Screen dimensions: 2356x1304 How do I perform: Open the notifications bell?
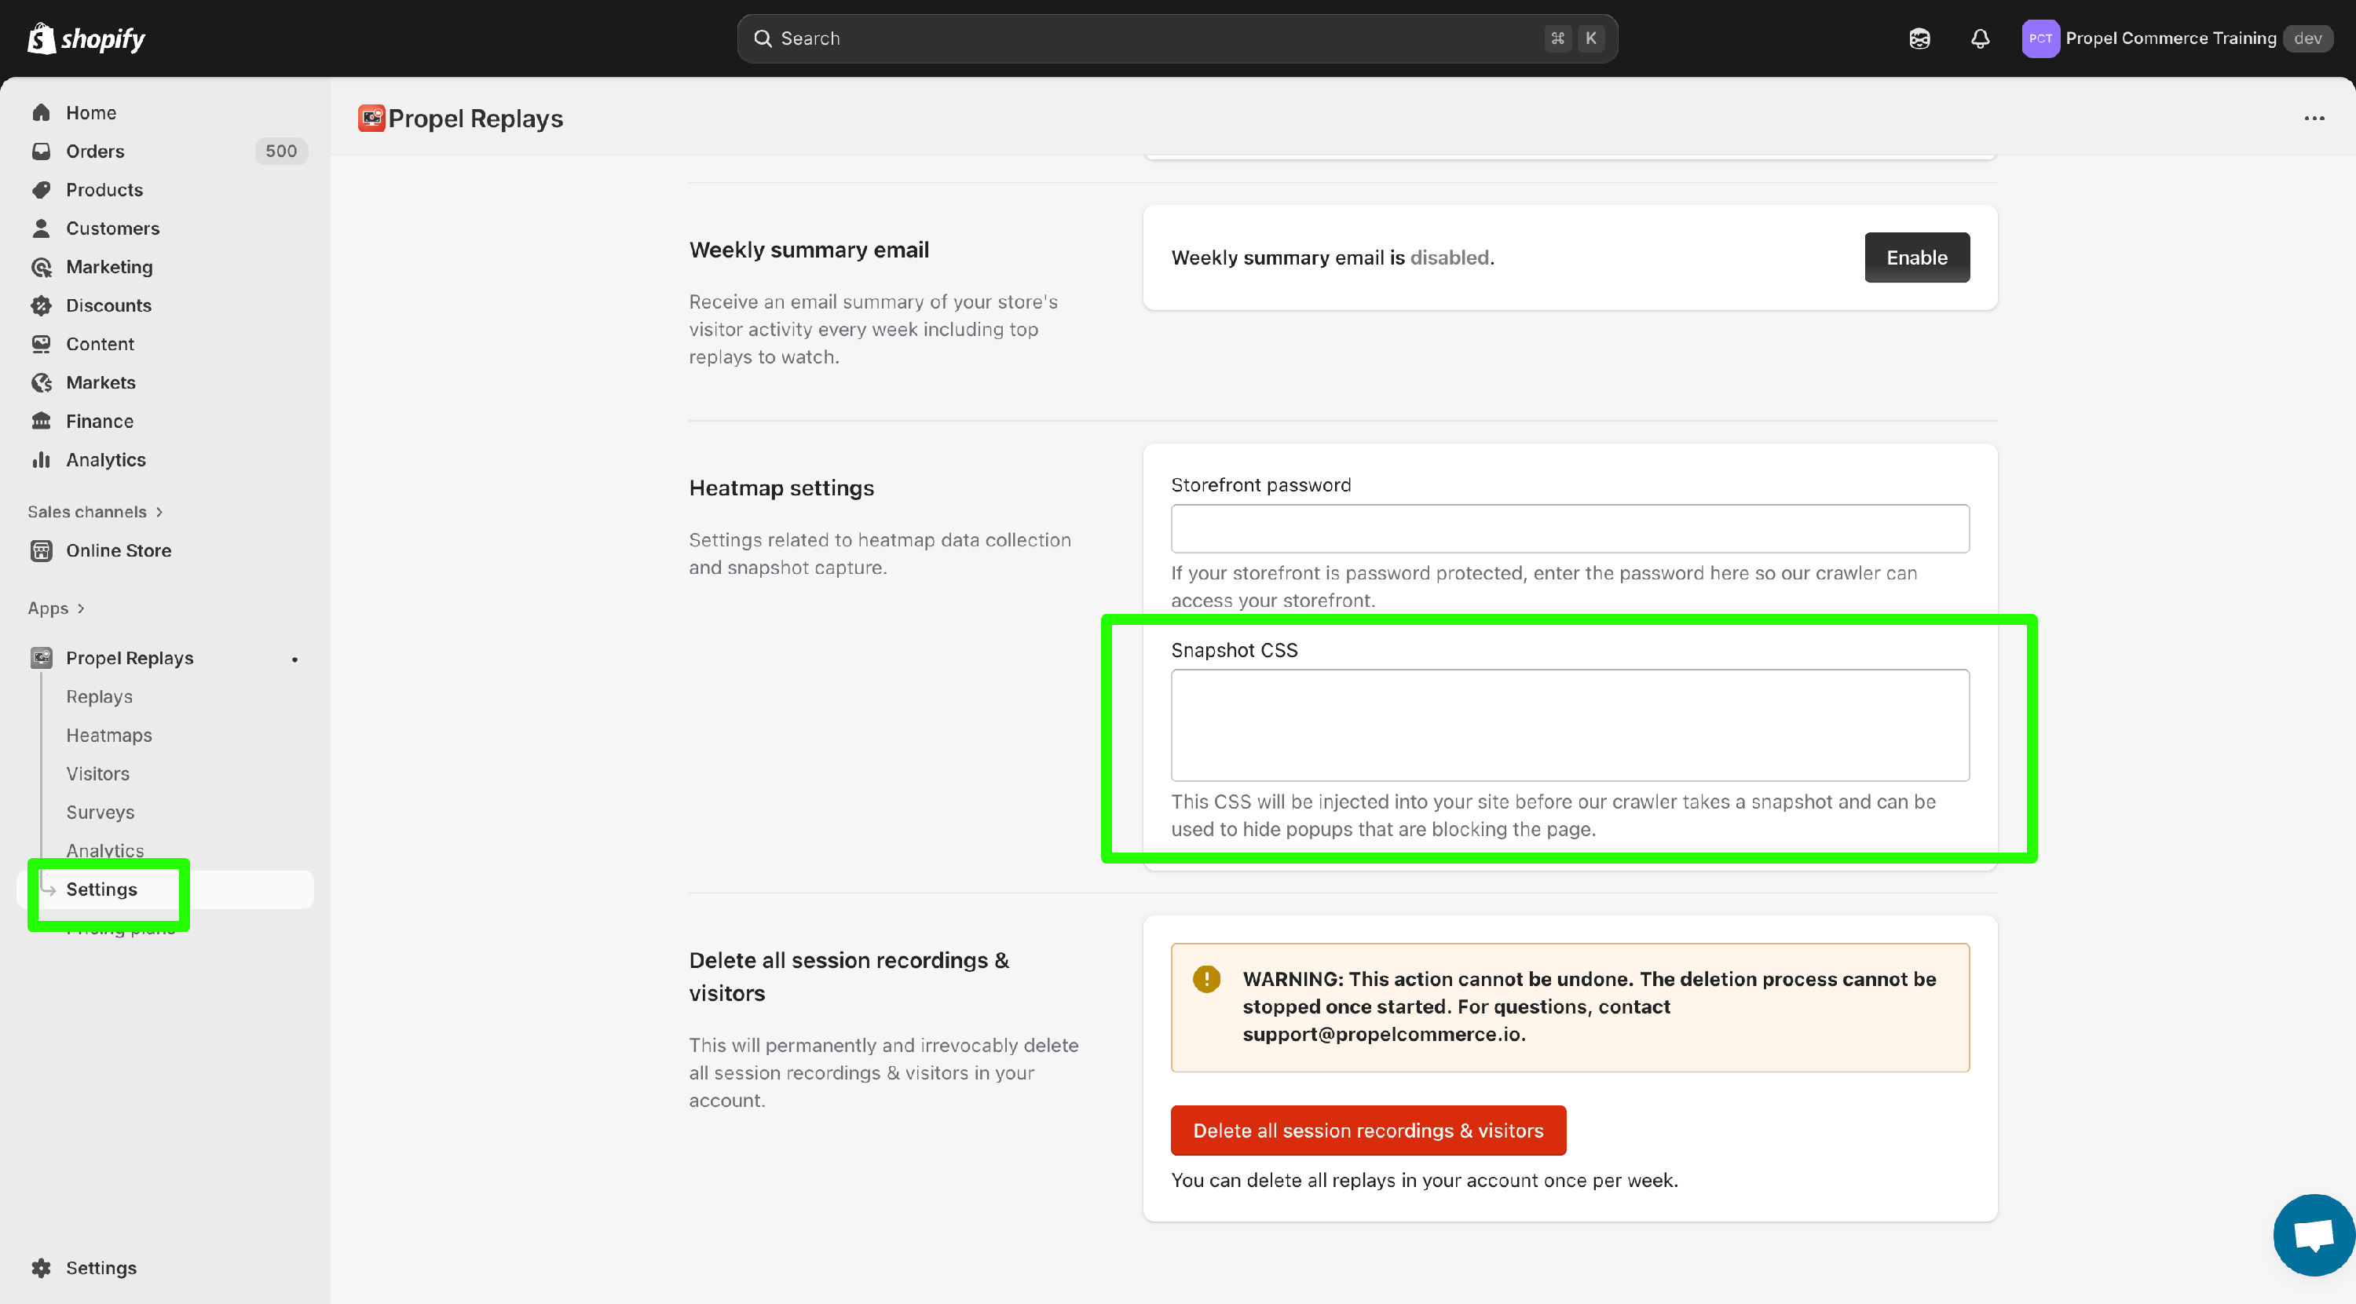(x=1979, y=38)
